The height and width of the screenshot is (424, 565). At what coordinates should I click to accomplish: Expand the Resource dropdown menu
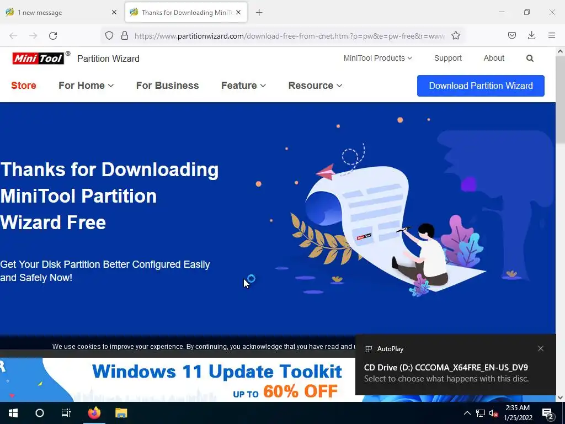tap(315, 86)
